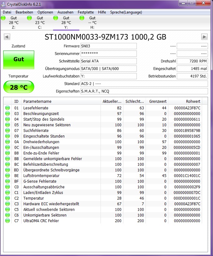Click the Firmware field SN03

coord(109,46)
